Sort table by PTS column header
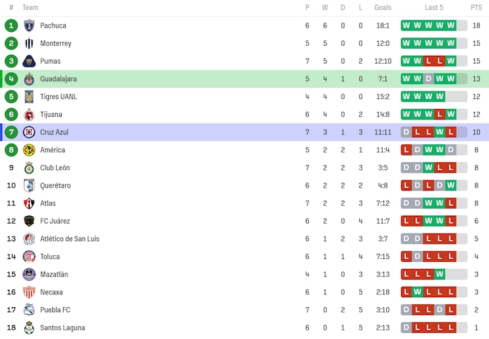This screenshot has width=489, height=339. (476, 7)
